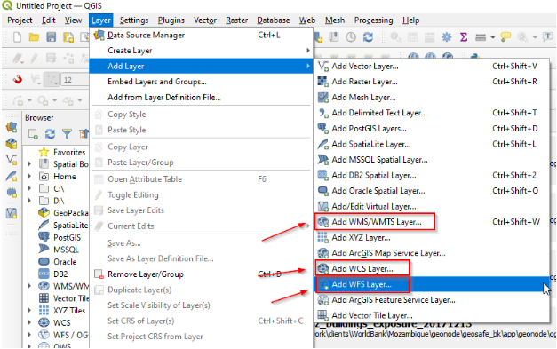The height and width of the screenshot is (349, 557).
Task: Select Favorites in Browser tree
Action: pyautogui.click(x=69, y=152)
